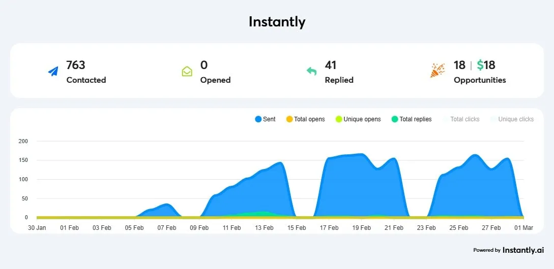Click the 50 y-axis value
This screenshot has height=269, width=554.
(x=24, y=198)
